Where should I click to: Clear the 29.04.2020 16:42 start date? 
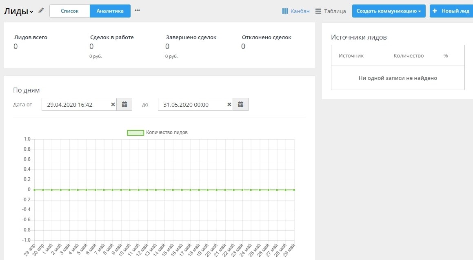(x=113, y=105)
